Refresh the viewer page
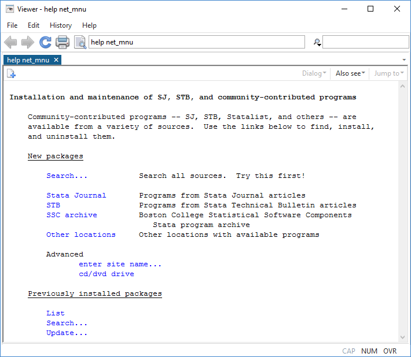 pyautogui.click(x=45, y=42)
